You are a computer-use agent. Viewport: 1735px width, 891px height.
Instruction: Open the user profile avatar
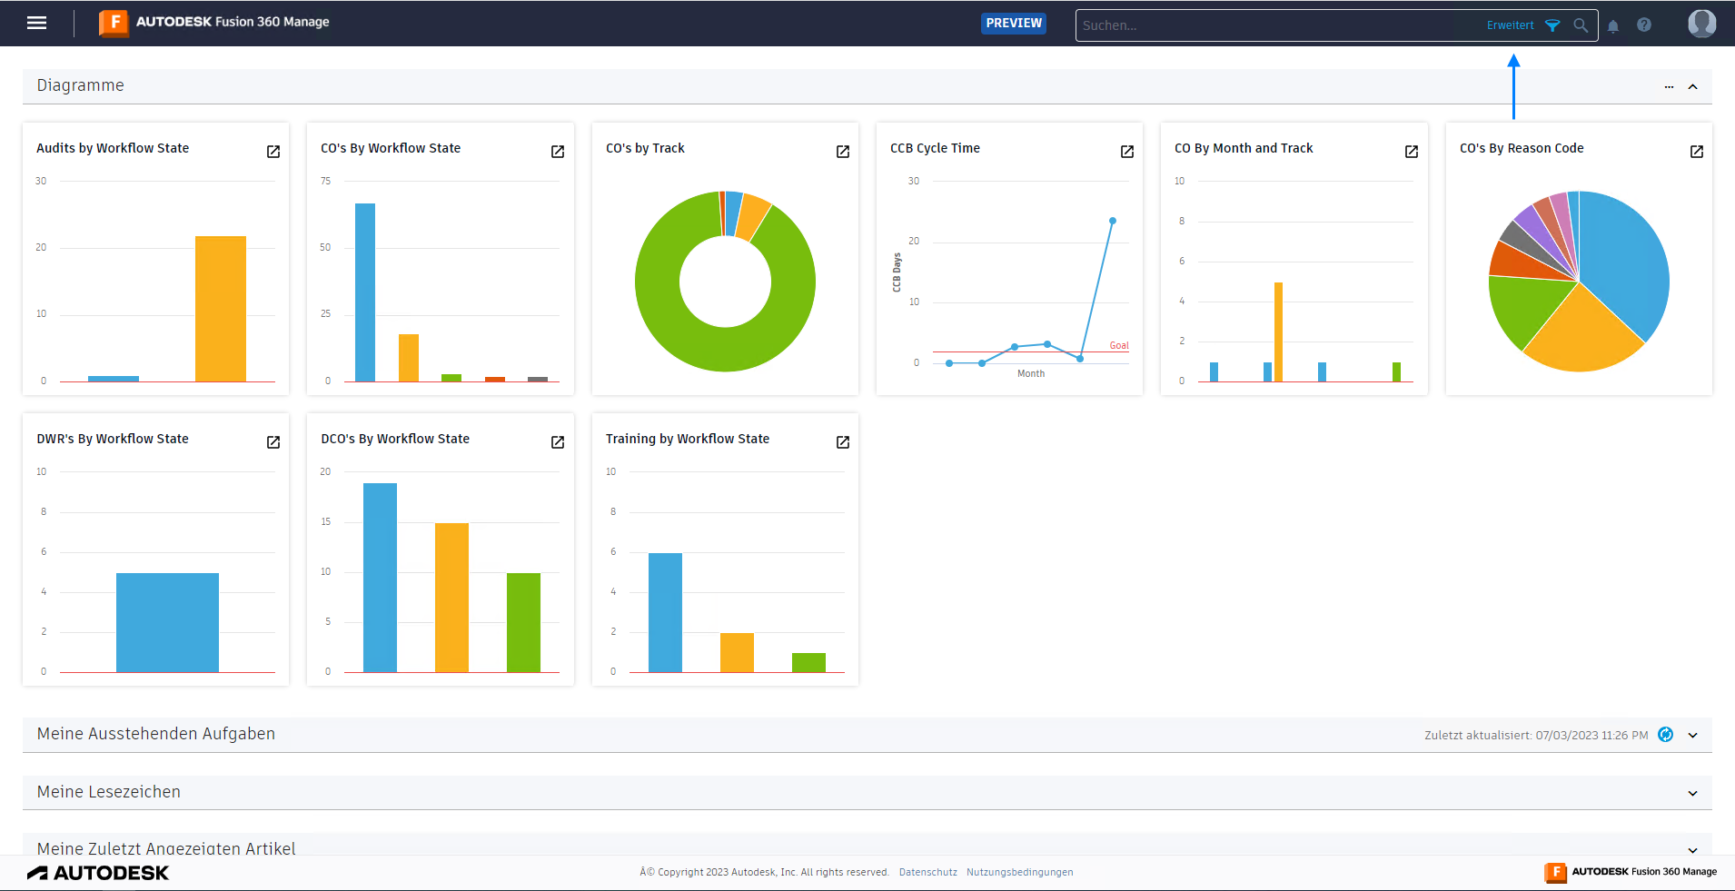pos(1701,24)
